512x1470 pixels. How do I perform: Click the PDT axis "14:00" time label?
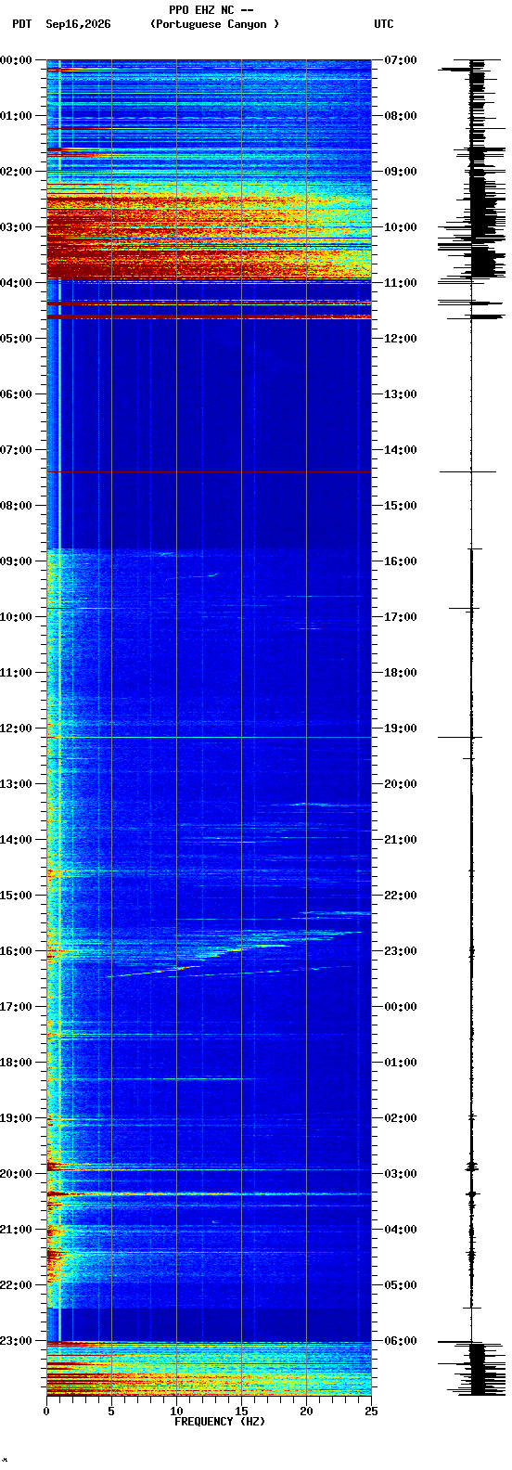[x=16, y=840]
